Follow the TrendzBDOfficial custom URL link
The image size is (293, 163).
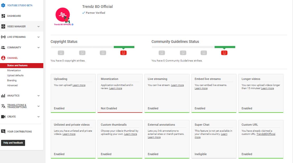(266, 134)
